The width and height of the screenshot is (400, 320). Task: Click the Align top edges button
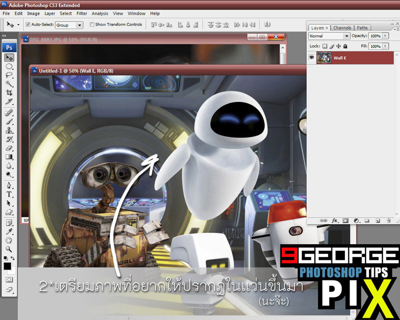tap(154, 25)
